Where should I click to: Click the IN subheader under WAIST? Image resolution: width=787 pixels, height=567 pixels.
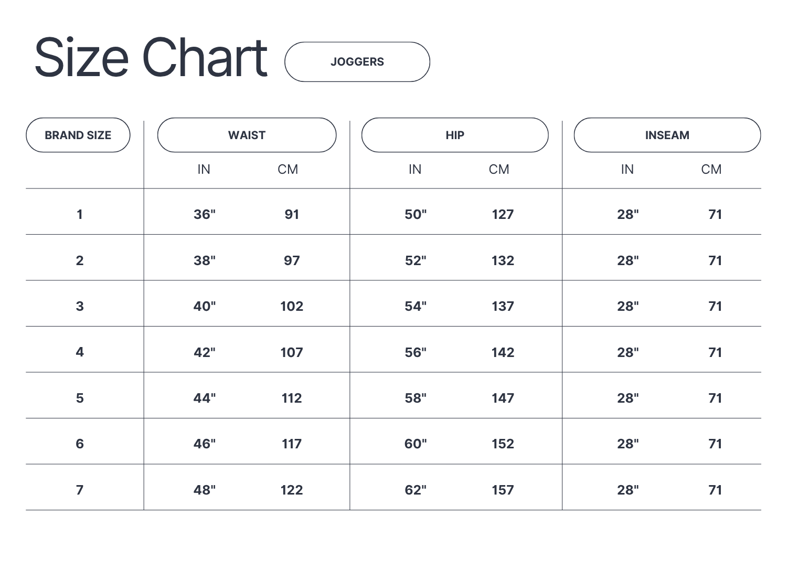(204, 169)
